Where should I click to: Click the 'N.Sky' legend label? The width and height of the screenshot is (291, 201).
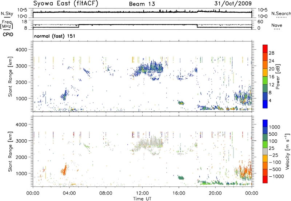pos(7,13)
